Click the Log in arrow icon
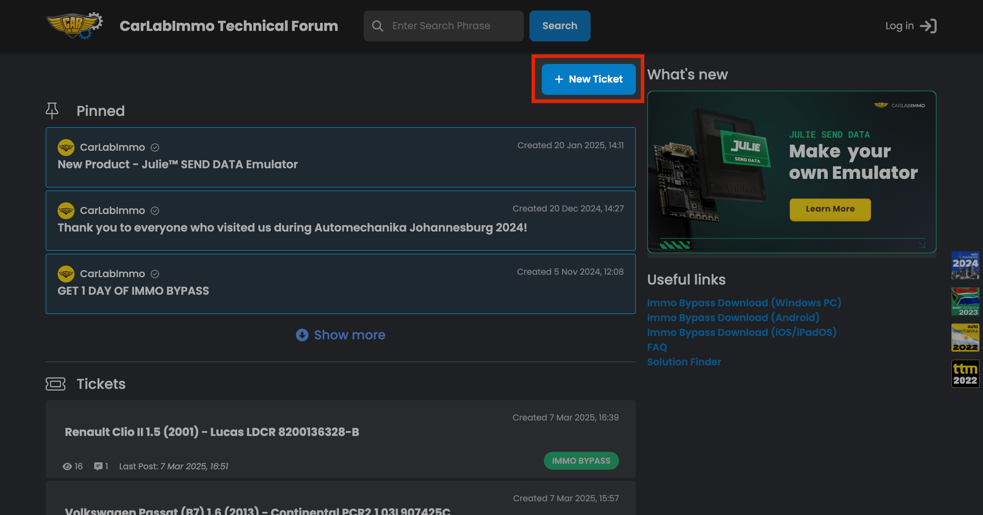Screen dimensions: 983x515 pos(928,26)
